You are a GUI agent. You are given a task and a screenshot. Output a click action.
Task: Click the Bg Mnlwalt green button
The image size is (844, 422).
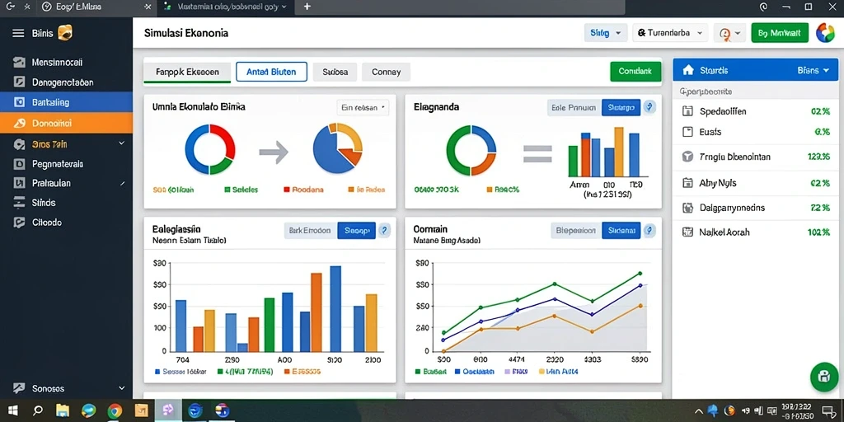780,33
